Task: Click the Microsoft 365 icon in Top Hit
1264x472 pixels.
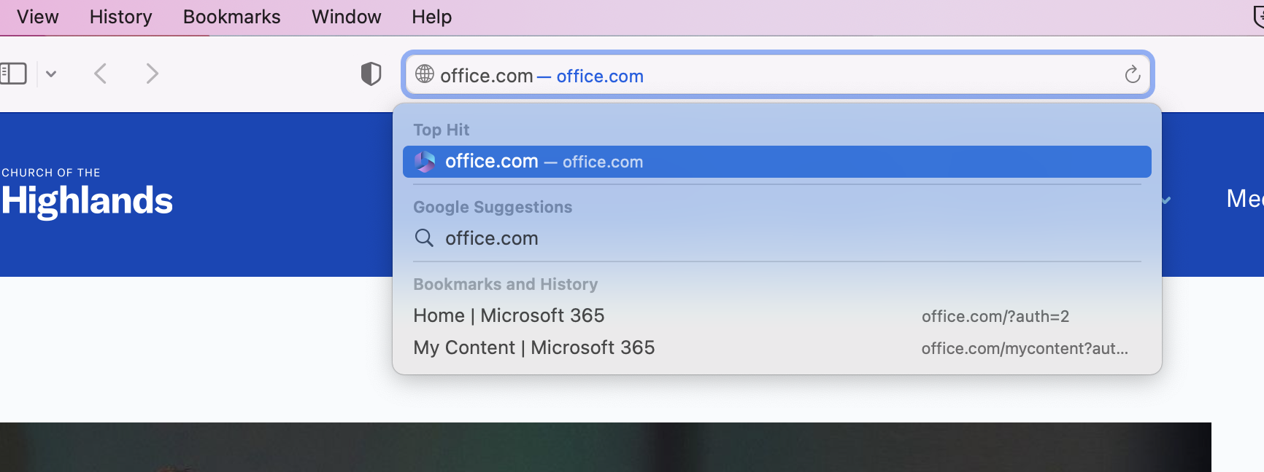Action: click(x=425, y=162)
